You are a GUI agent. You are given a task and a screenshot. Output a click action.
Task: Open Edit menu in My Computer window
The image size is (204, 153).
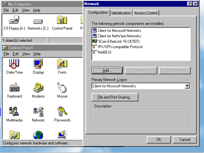(x=15, y=10)
